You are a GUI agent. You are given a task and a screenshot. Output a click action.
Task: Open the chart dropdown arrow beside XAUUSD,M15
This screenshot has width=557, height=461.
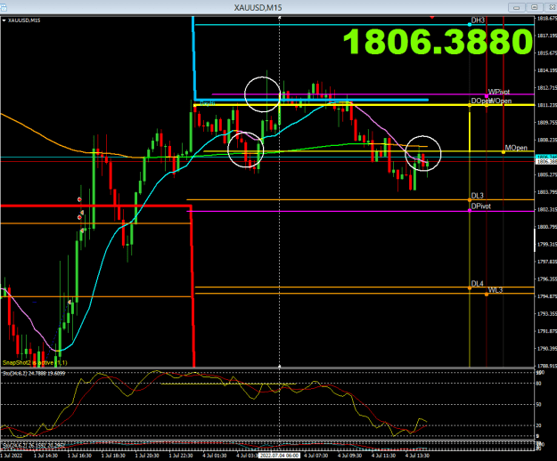click(4, 20)
